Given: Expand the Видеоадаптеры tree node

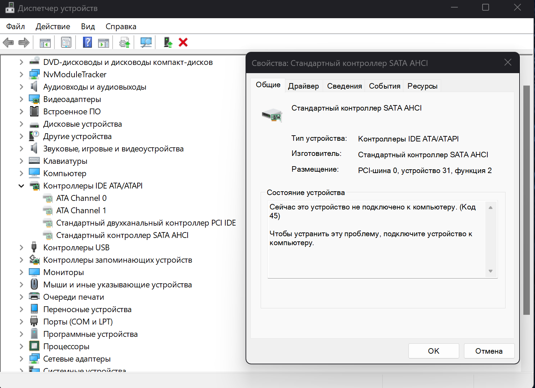Looking at the screenshot, I should click(x=21, y=99).
